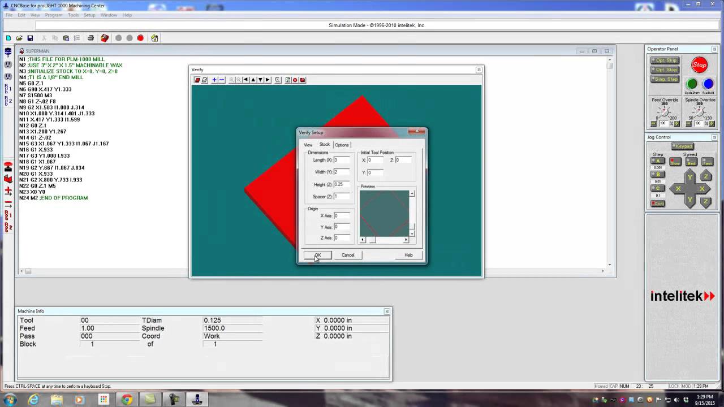
Task: Open the Tools menu
Action: (x=74, y=15)
